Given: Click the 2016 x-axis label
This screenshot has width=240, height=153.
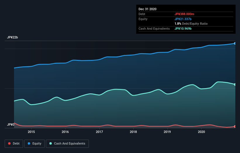Looking at the screenshot, I should tap(65, 132).
